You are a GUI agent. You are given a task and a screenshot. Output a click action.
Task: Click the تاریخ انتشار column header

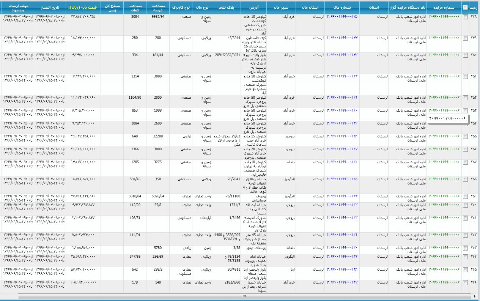coord(50,8)
